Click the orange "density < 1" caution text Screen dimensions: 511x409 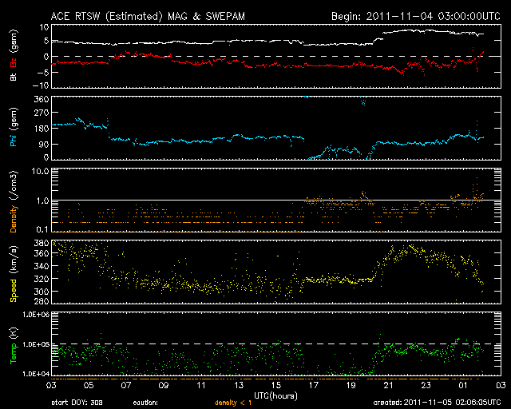point(233,403)
